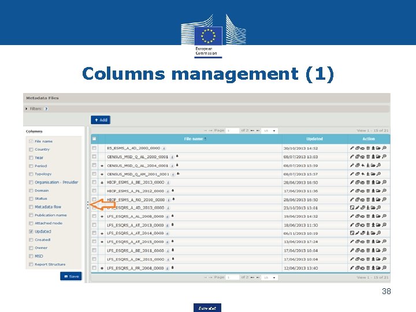Click the Publication name column label
Viewport: 416px width, 312px height.
pos(51,215)
